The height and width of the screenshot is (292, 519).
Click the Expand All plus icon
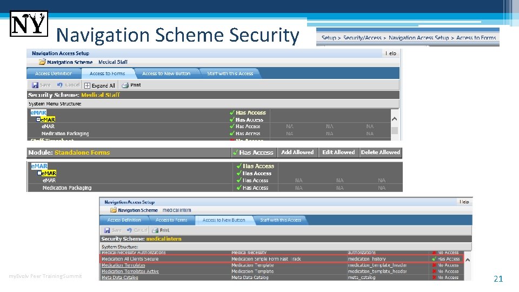point(87,85)
